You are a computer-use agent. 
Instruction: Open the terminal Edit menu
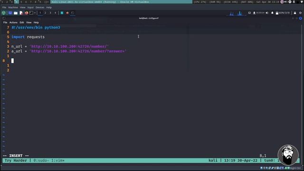coord(22,22)
